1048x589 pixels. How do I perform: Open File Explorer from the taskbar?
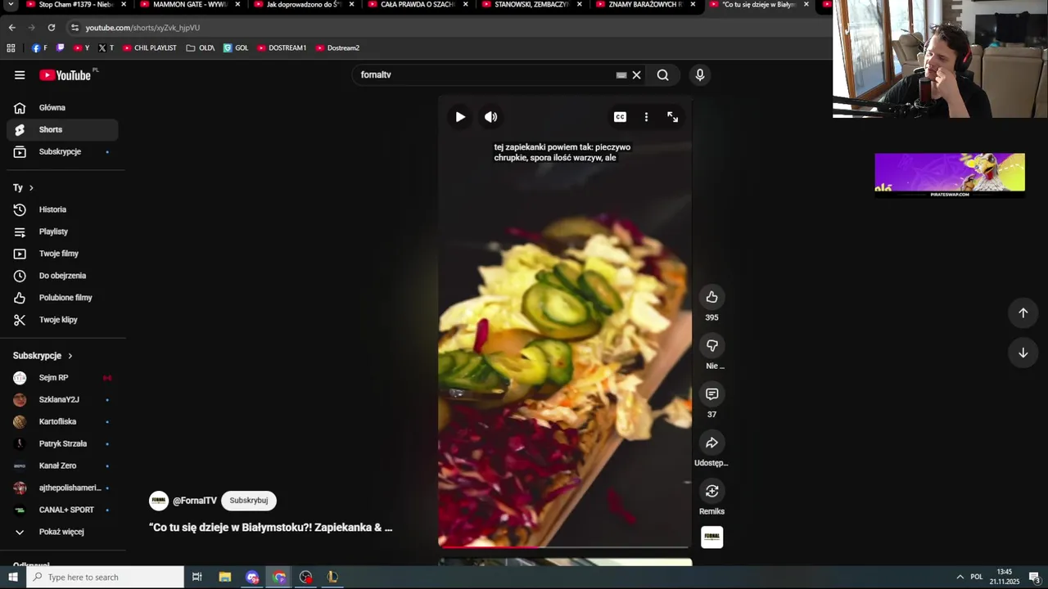tap(225, 577)
